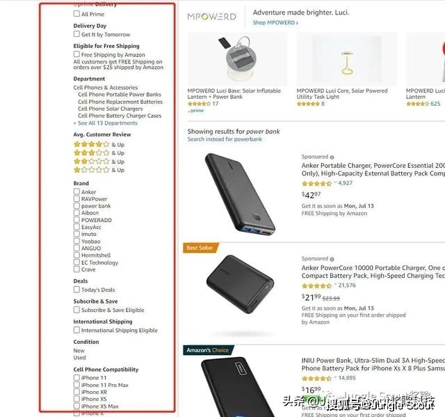
Task: Select the New condition filter
Action: [79, 351]
